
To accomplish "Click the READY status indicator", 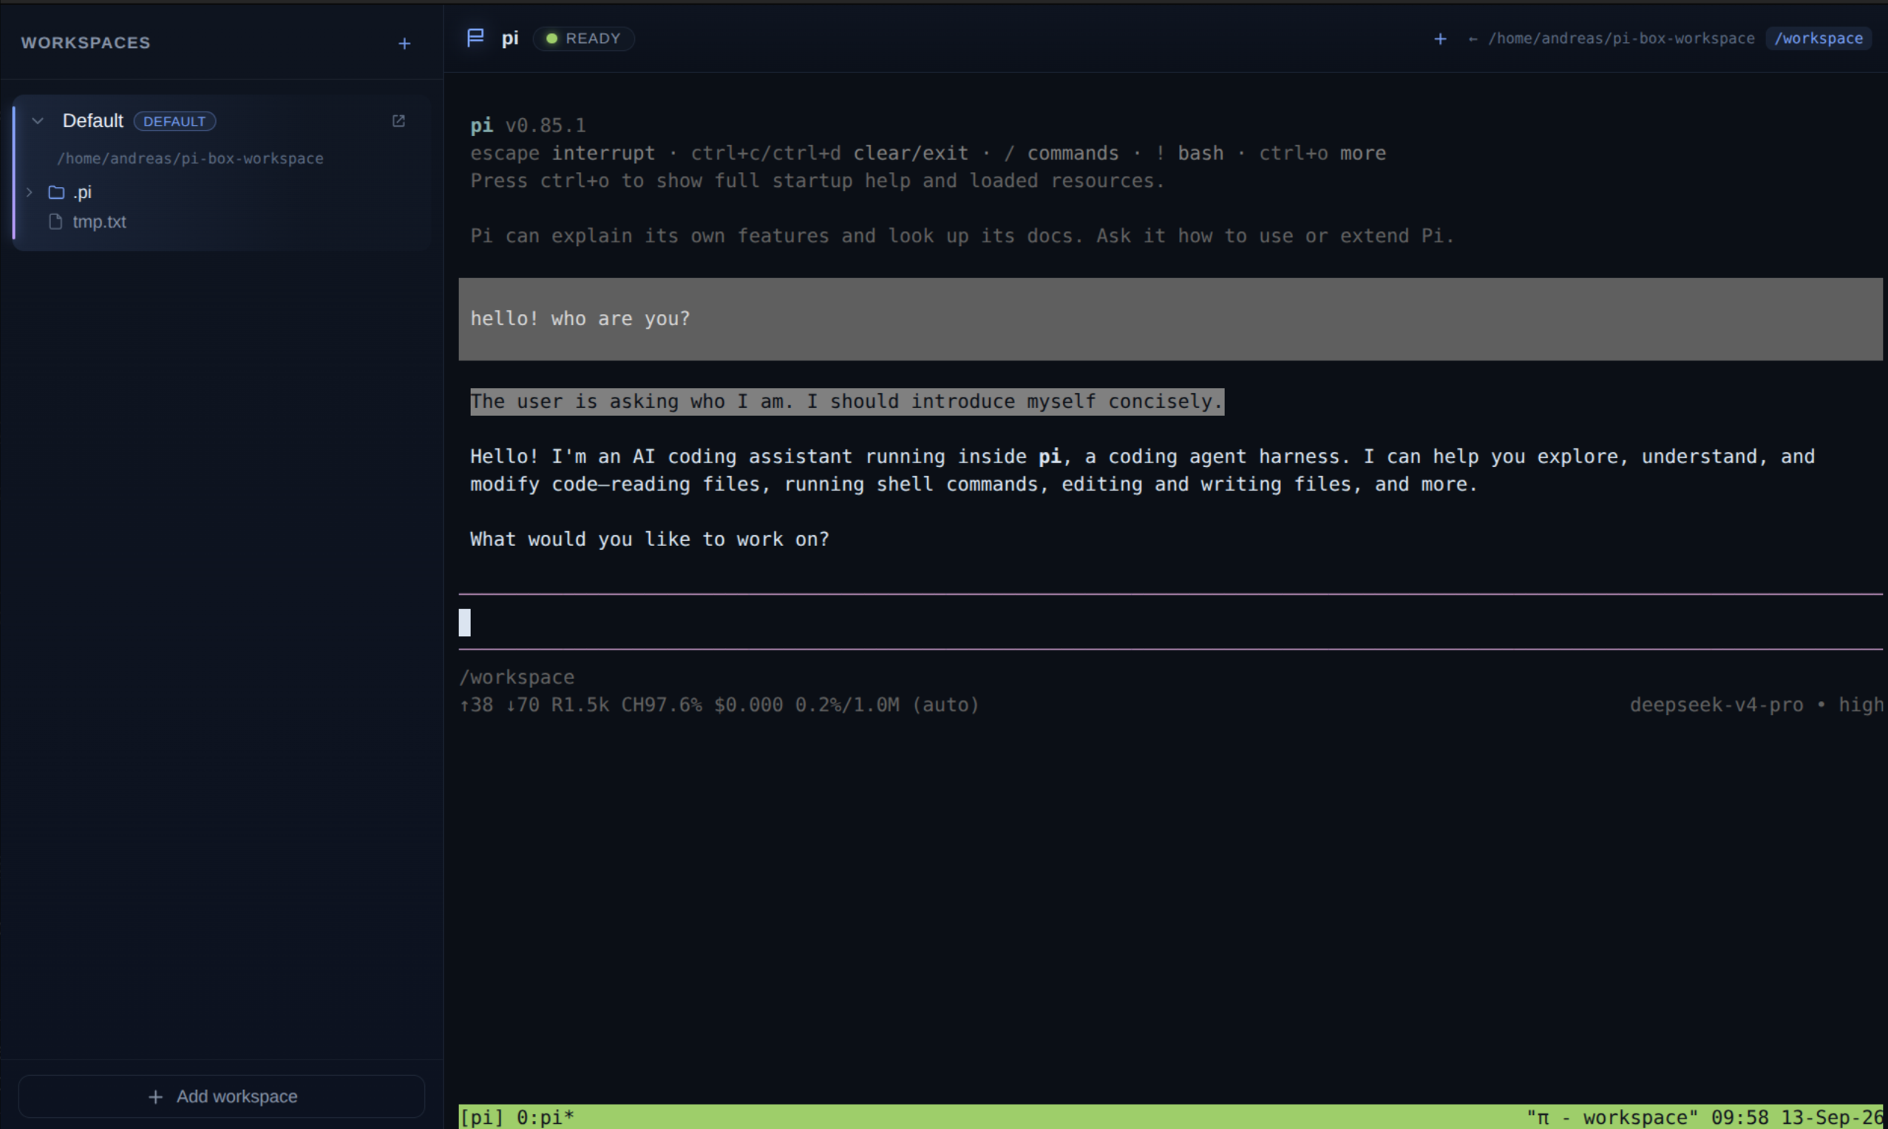I will (584, 38).
